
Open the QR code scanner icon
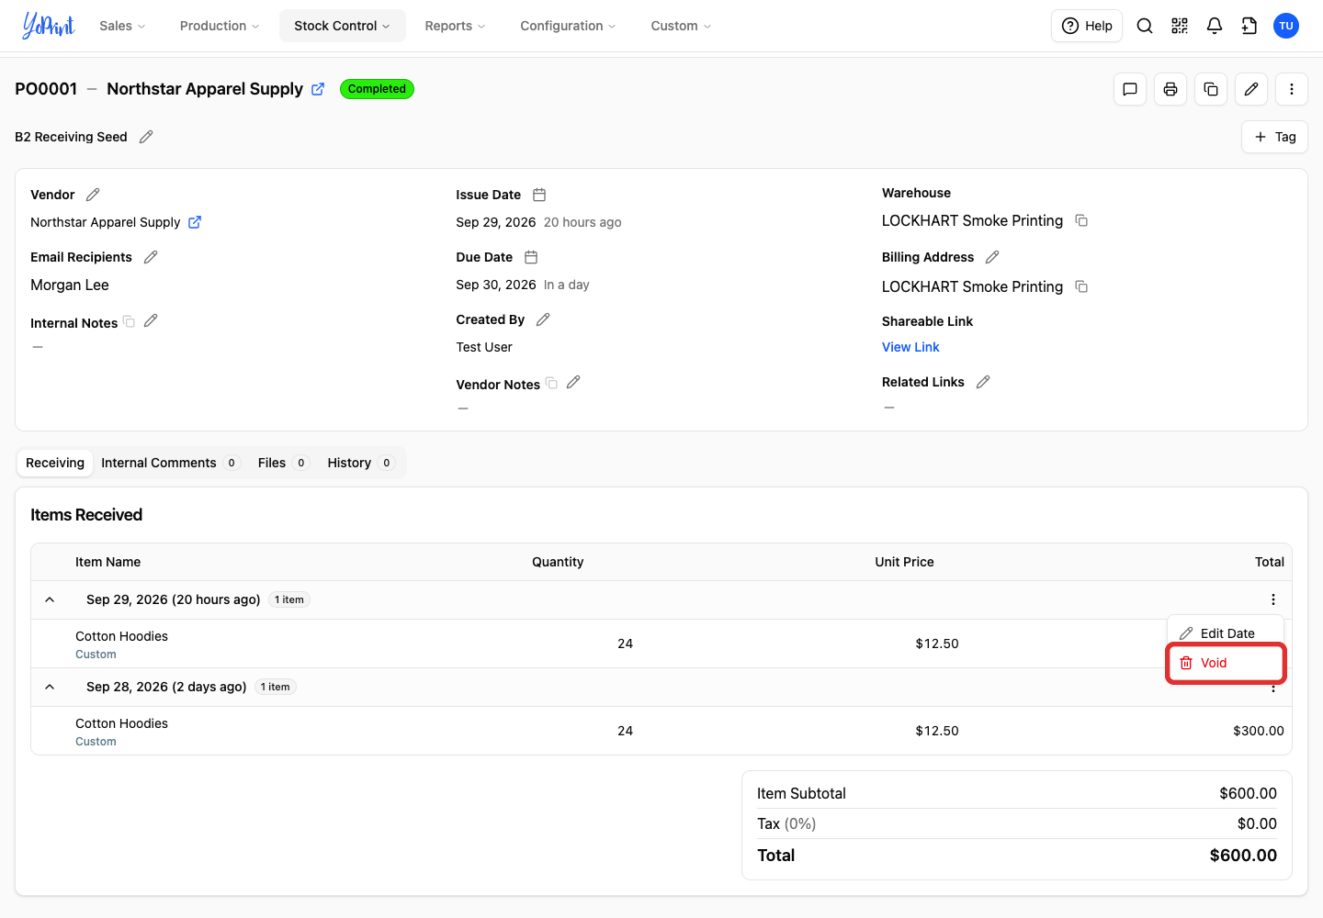coord(1180,26)
